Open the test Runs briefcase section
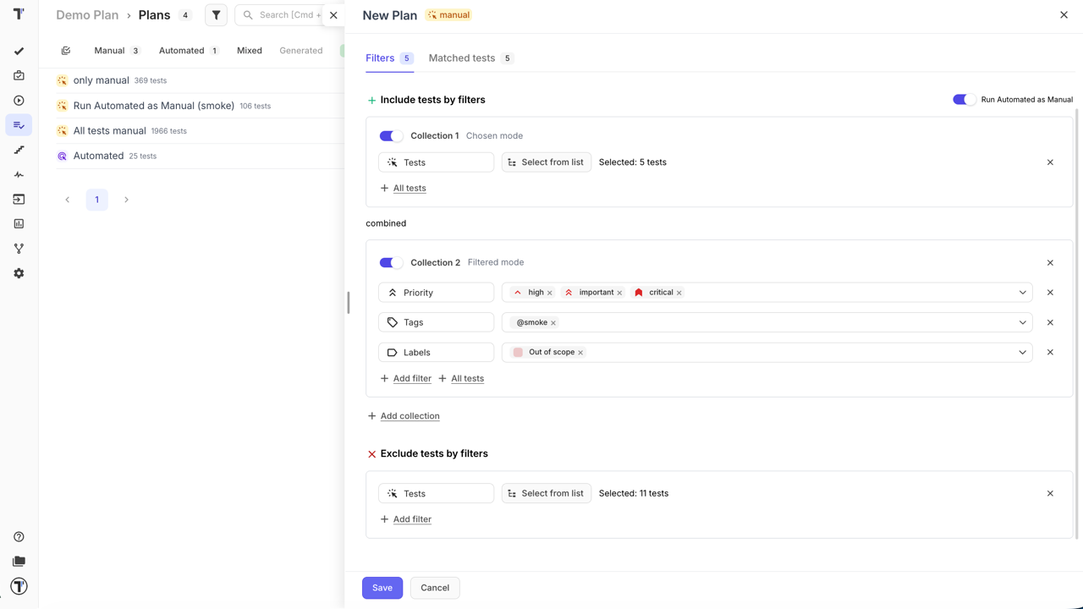Viewport: 1083px width, 609px height. click(19, 75)
